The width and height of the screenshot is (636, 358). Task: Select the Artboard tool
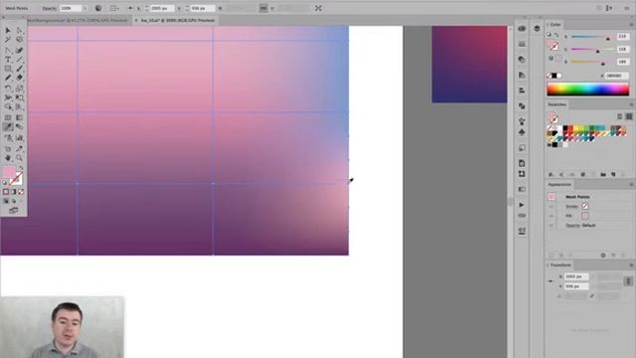[x=8, y=149]
